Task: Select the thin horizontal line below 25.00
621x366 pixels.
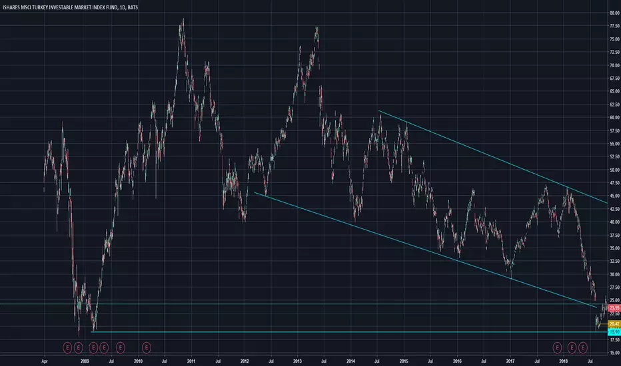Action: point(303,304)
